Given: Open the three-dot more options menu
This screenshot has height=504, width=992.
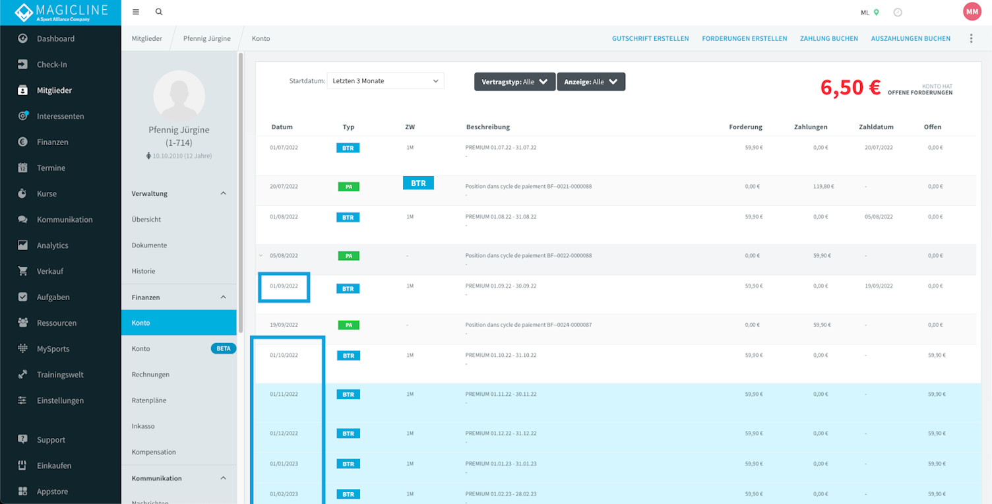Looking at the screenshot, I should click(971, 38).
